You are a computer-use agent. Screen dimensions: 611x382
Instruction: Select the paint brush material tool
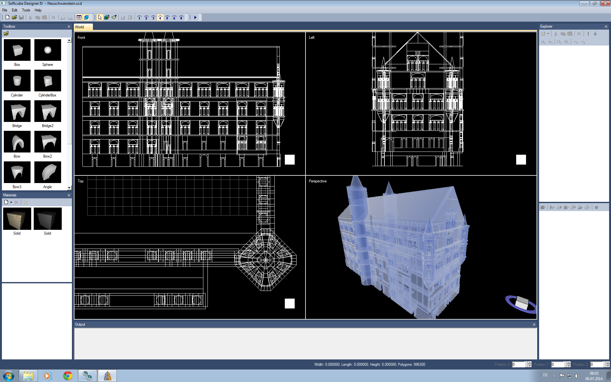click(x=114, y=18)
